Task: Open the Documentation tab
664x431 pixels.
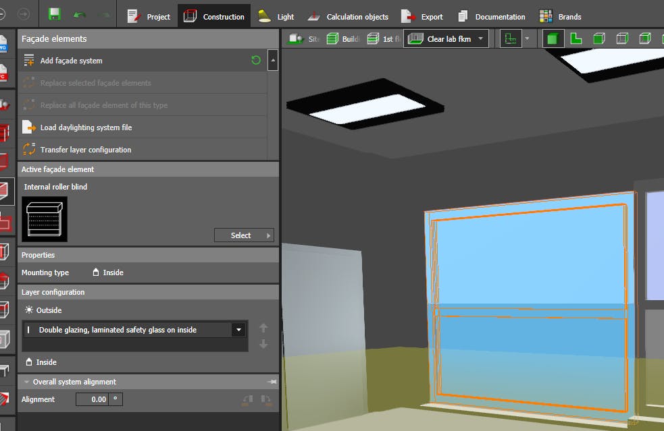Action: (492, 16)
